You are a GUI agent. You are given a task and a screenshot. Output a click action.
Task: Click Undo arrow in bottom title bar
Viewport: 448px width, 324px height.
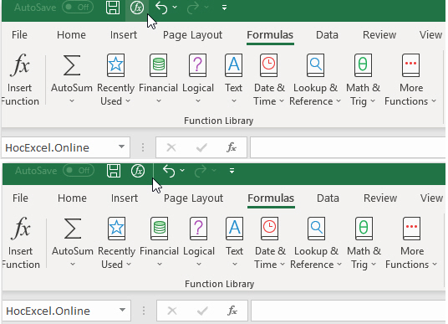(x=169, y=171)
